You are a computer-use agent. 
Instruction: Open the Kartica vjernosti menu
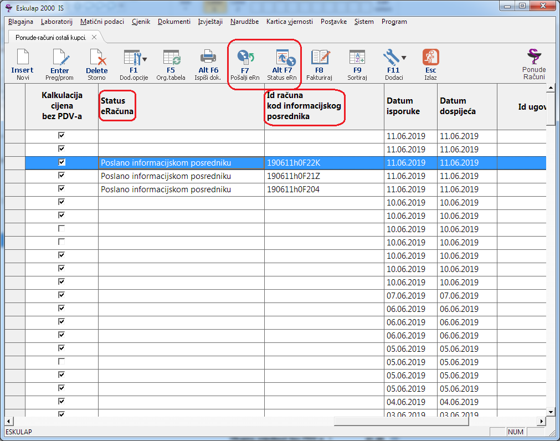pyautogui.click(x=290, y=22)
